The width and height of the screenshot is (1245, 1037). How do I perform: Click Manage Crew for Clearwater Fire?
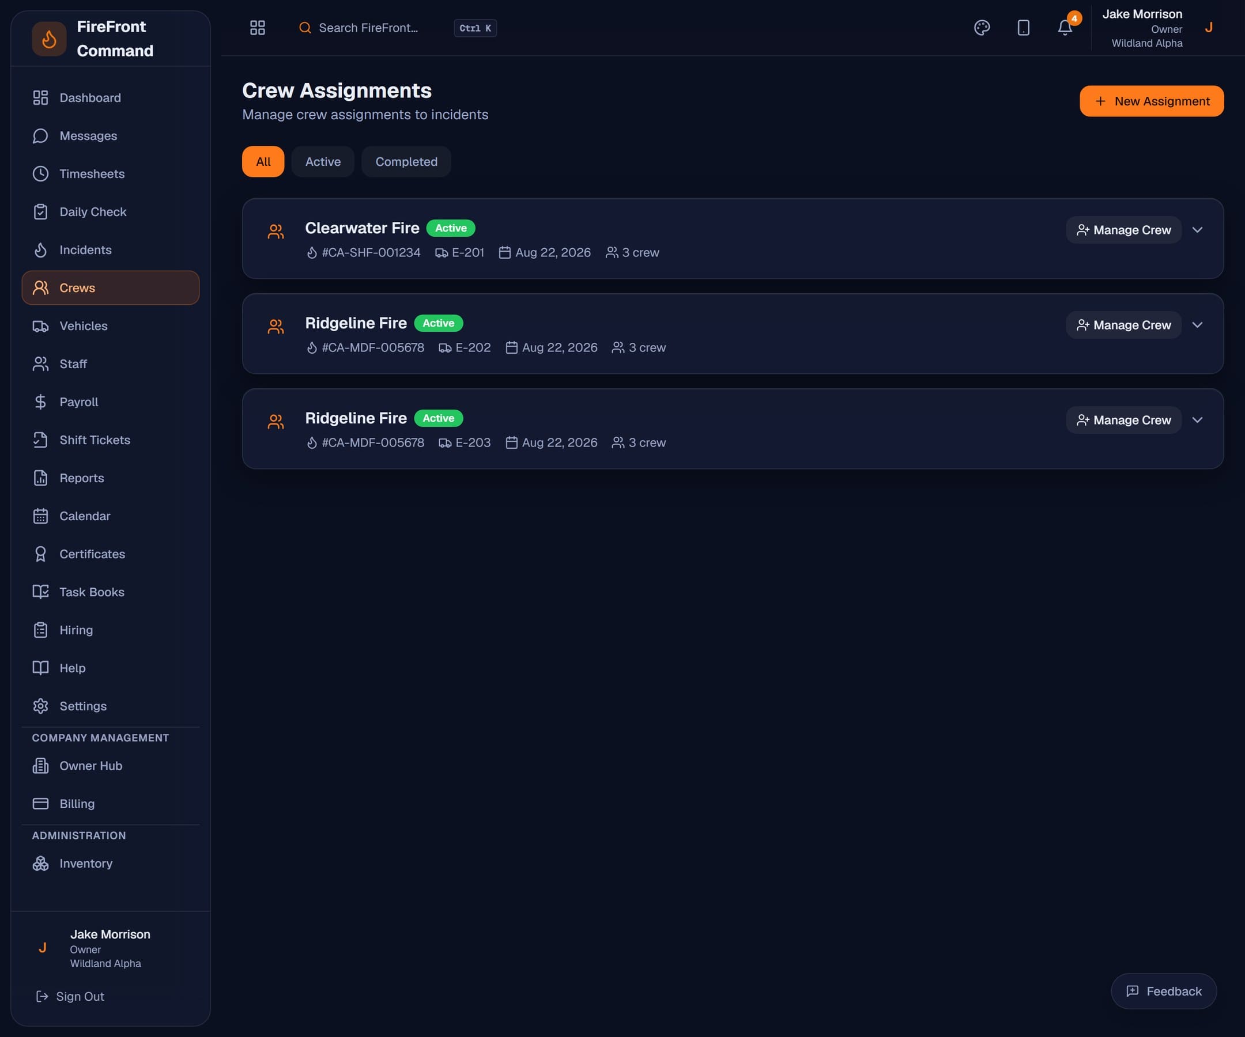point(1123,230)
